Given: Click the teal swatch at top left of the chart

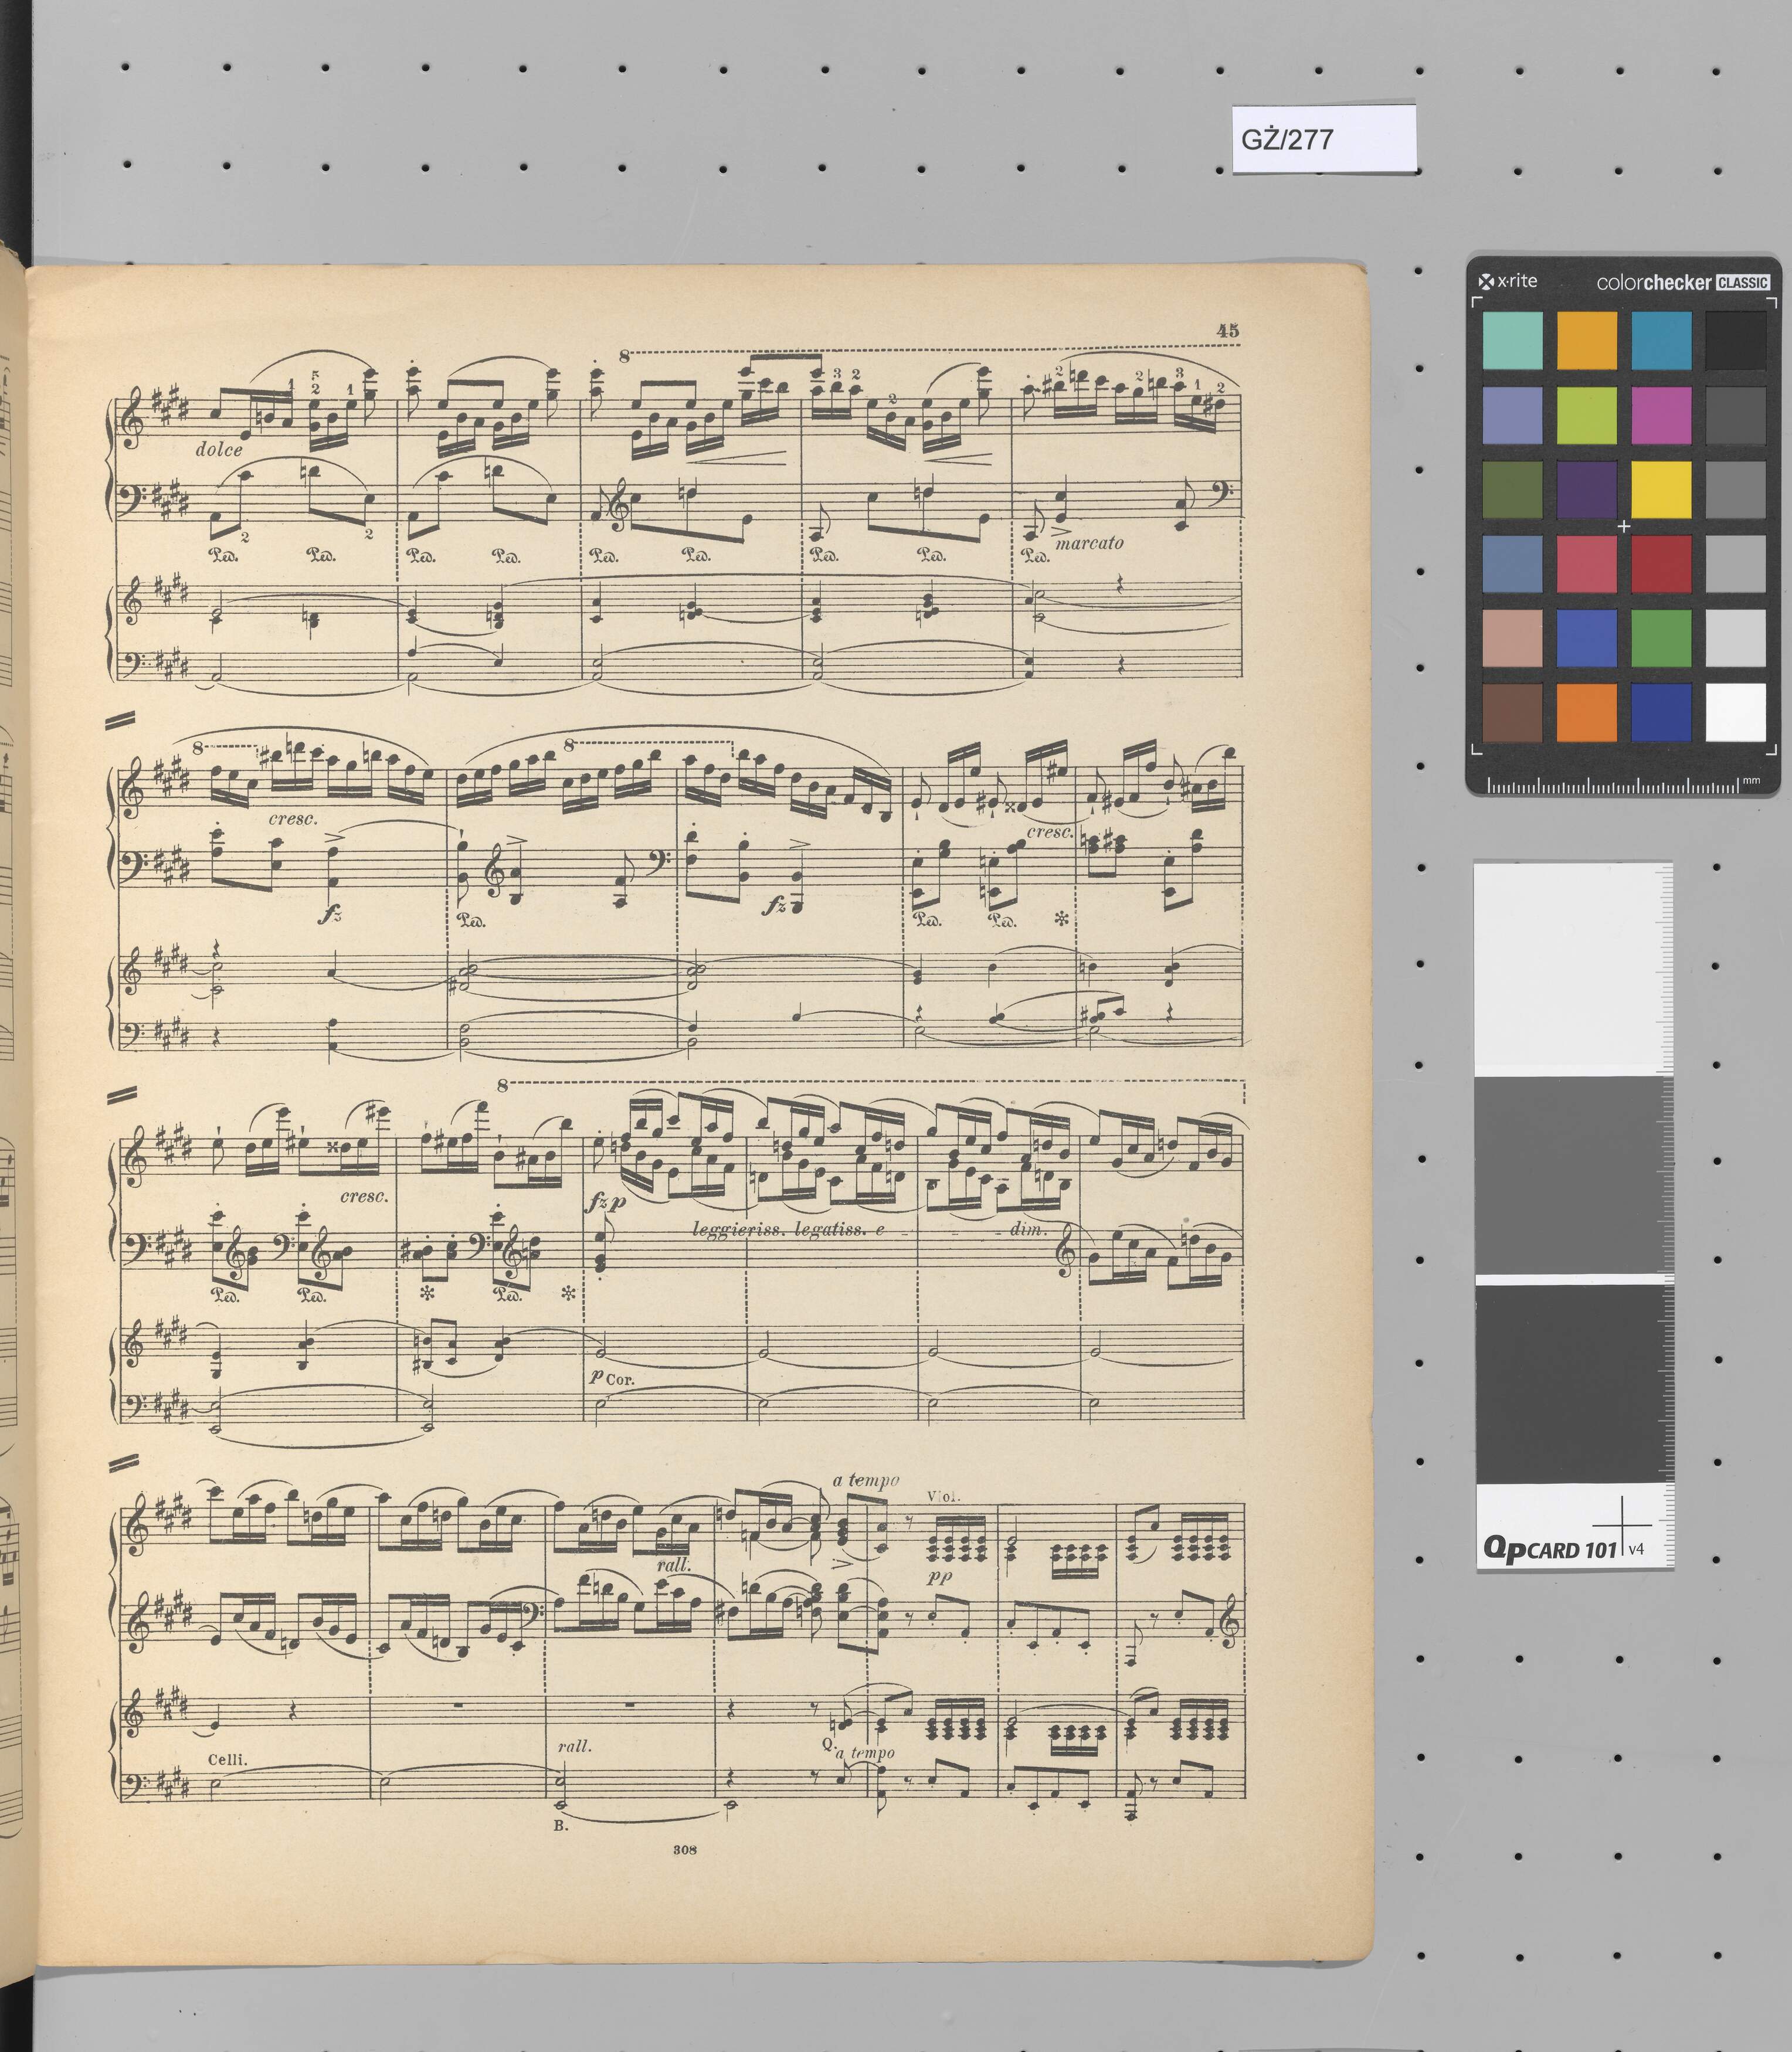Looking at the screenshot, I should coord(1512,340).
